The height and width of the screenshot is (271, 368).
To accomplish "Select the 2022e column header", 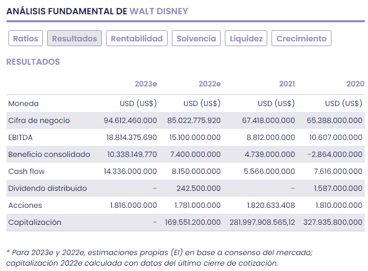I will point(209,84).
